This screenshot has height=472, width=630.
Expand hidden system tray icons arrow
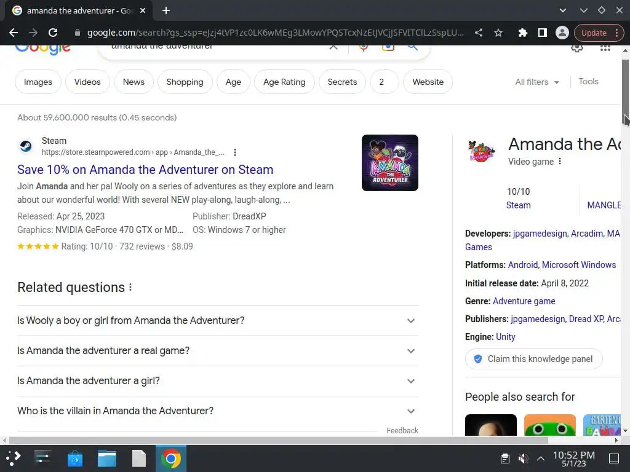point(541,458)
